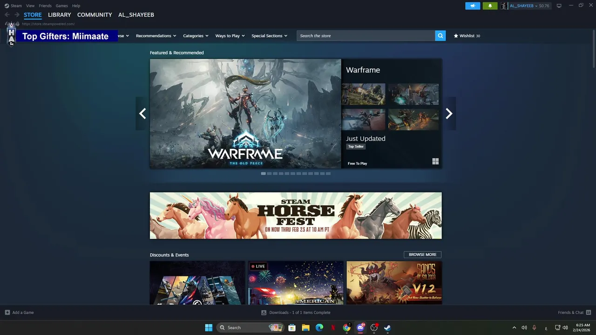Open the View menu
596x335 pixels.
[30, 6]
